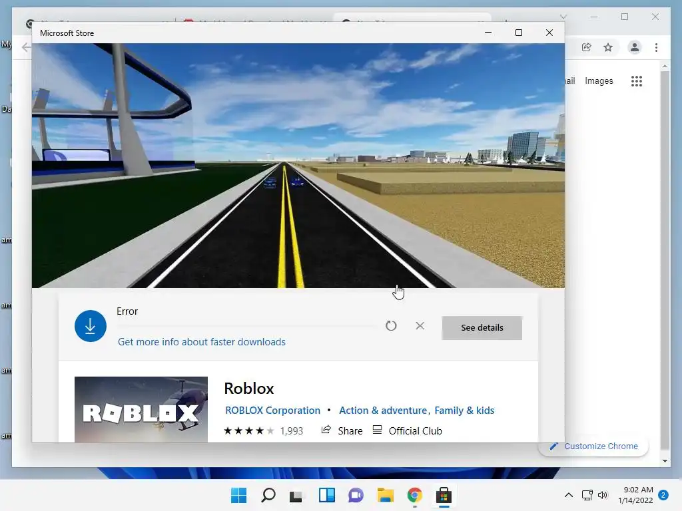Click Chrome's share this page icon

pos(586,47)
